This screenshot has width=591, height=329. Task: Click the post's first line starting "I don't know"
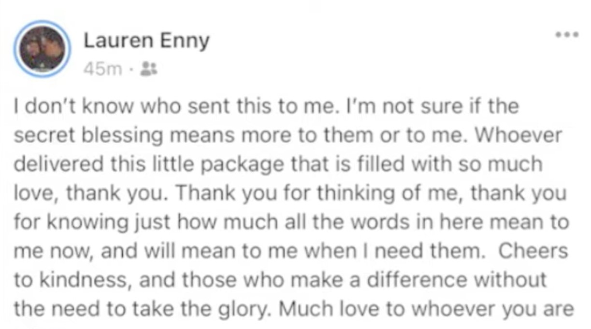[266, 106]
